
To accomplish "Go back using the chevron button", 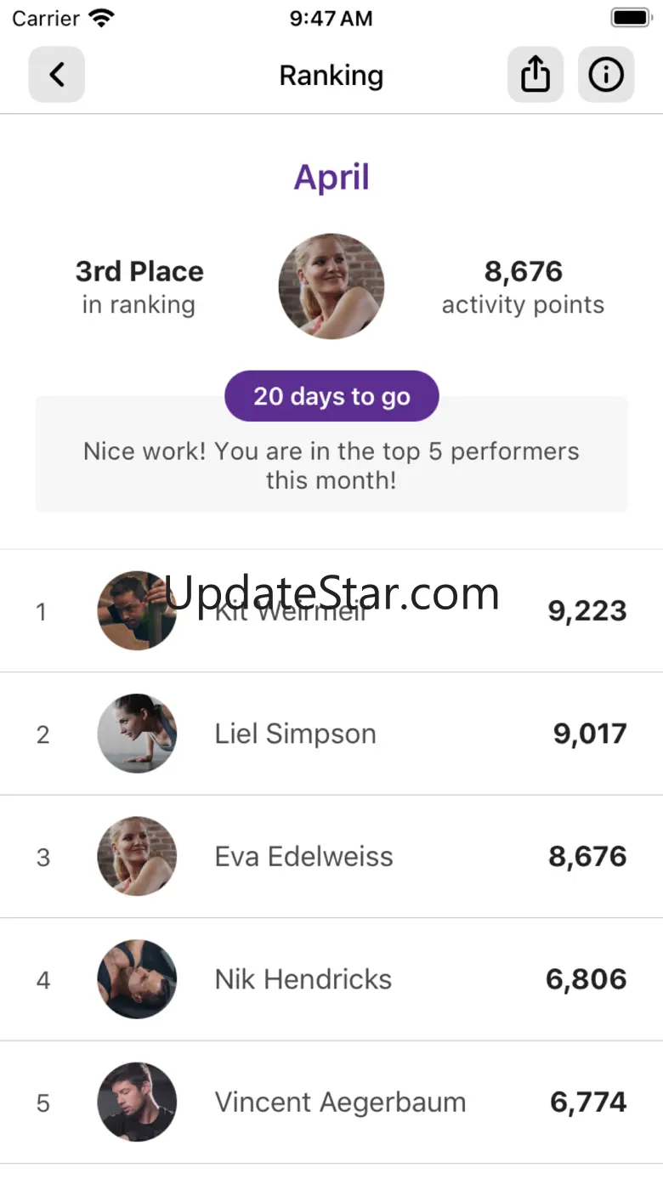I will (x=57, y=75).
